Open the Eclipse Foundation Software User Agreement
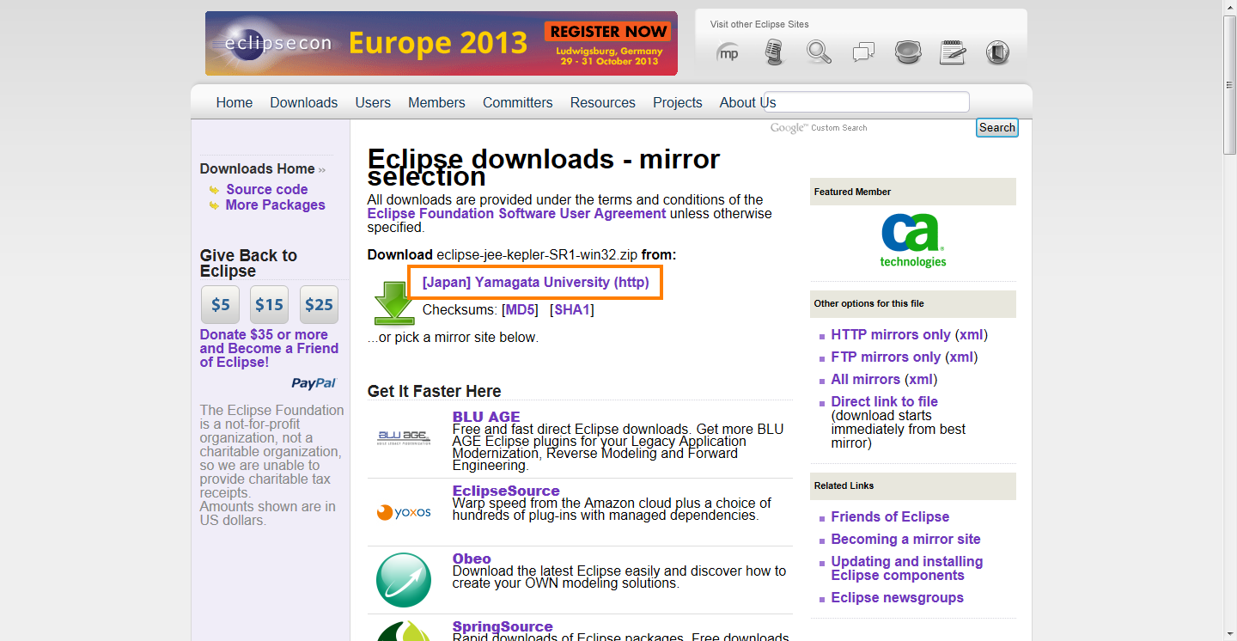 click(517, 213)
